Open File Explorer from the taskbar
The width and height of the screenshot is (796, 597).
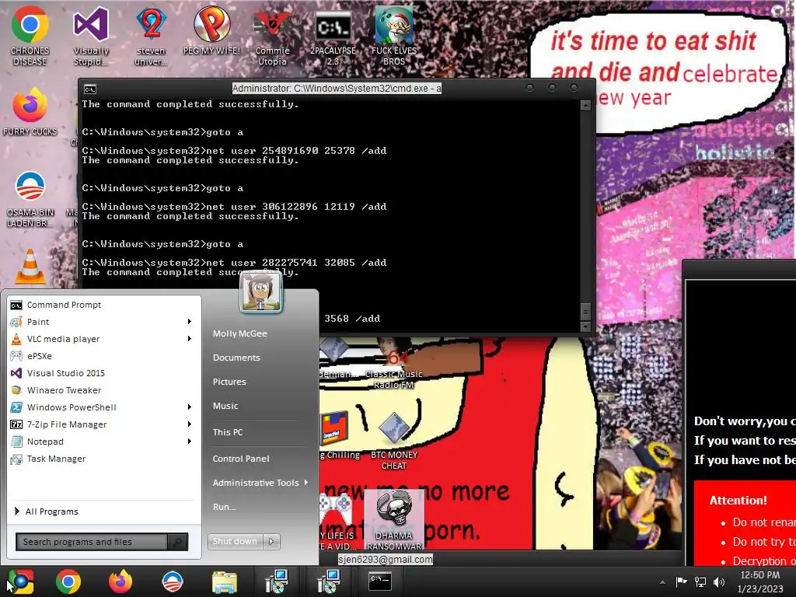pyautogui.click(x=224, y=582)
